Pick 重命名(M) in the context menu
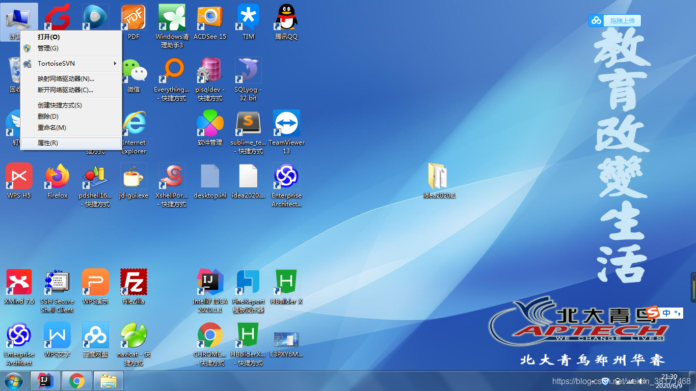 click(71, 128)
